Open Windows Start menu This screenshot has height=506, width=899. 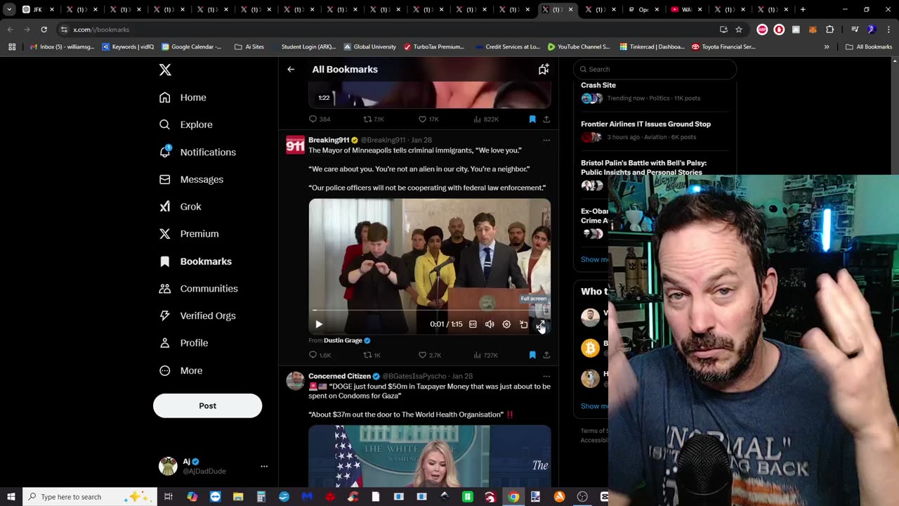point(11,497)
